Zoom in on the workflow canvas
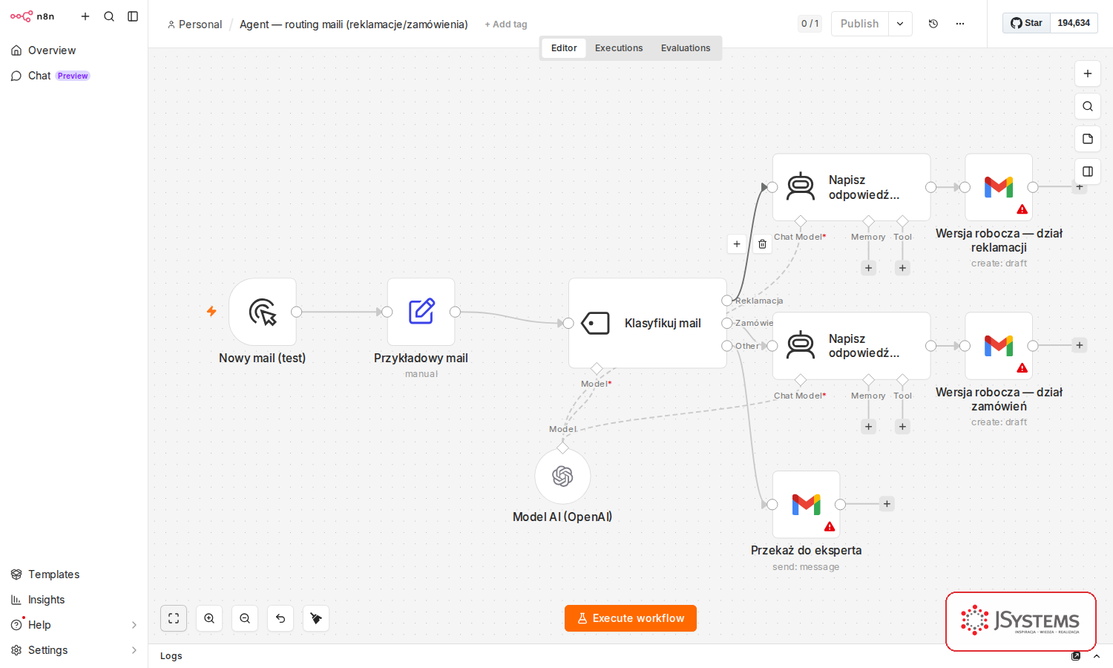Viewport: 1113px width, 668px height. pos(209,618)
